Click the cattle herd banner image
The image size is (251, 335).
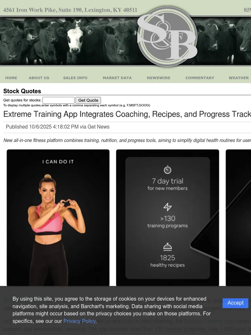(65, 41)
